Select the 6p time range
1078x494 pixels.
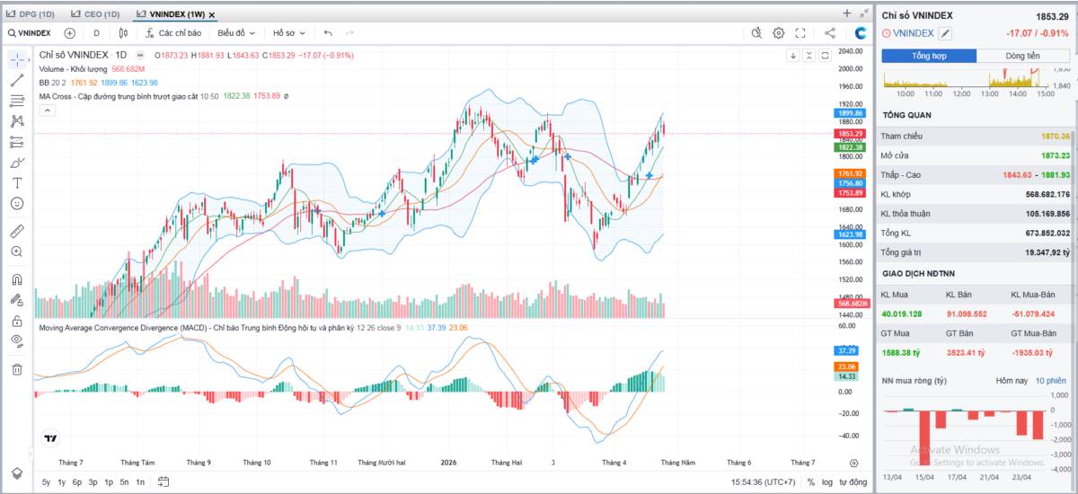pos(77,482)
